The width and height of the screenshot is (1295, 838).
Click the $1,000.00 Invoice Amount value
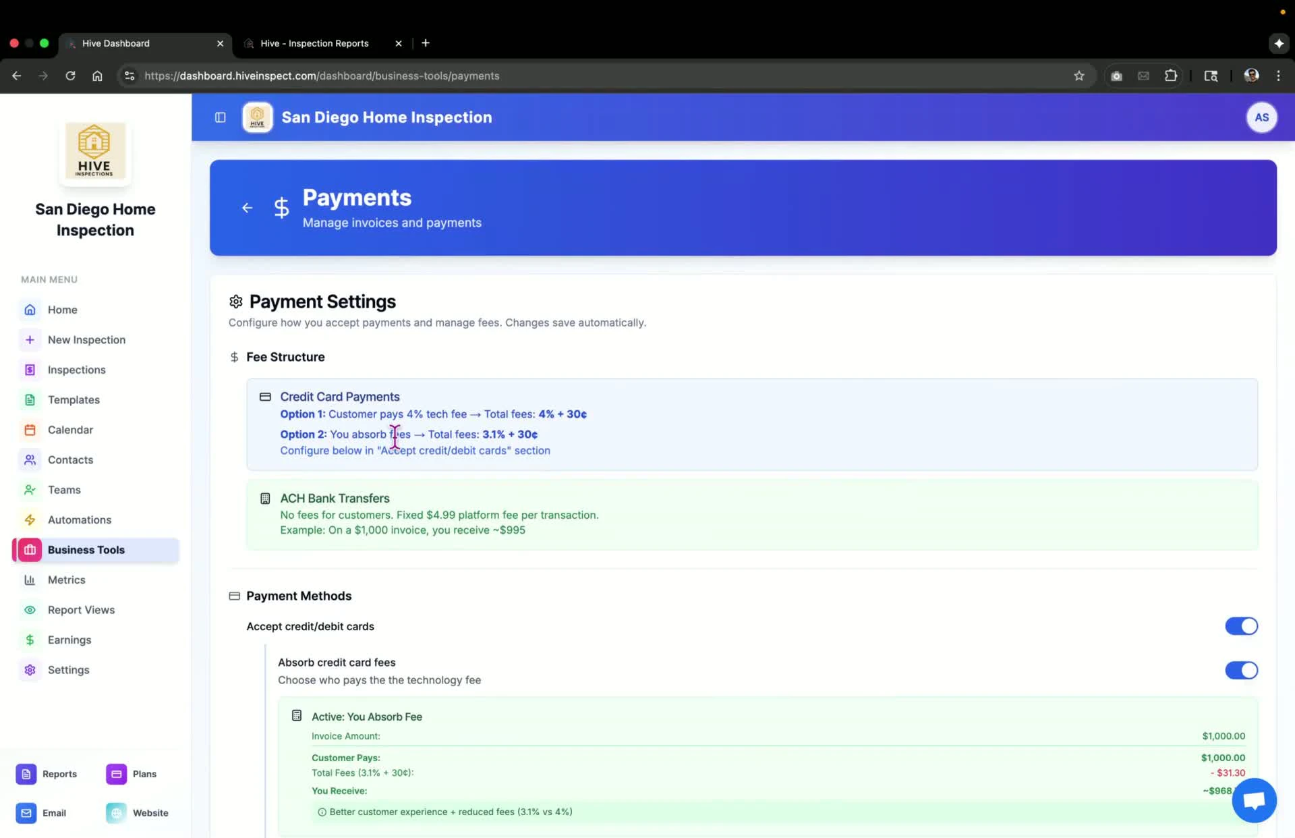coord(1224,736)
